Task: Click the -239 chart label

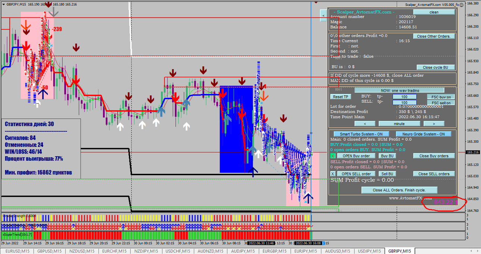Action: (57, 29)
